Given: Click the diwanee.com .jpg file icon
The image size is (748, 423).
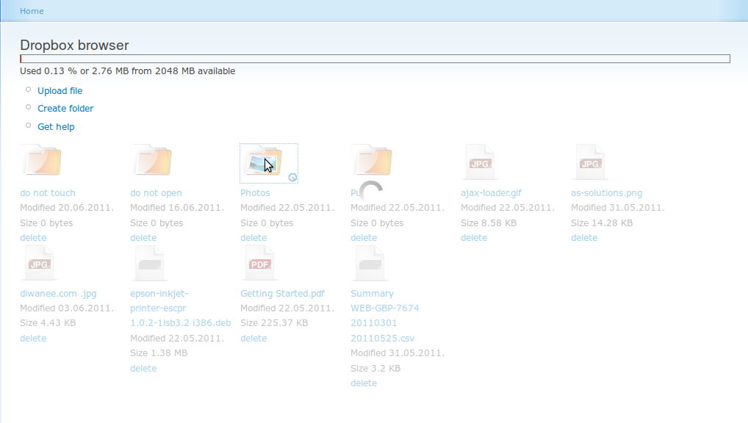Looking at the screenshot, I should click(x=39, y=262).
